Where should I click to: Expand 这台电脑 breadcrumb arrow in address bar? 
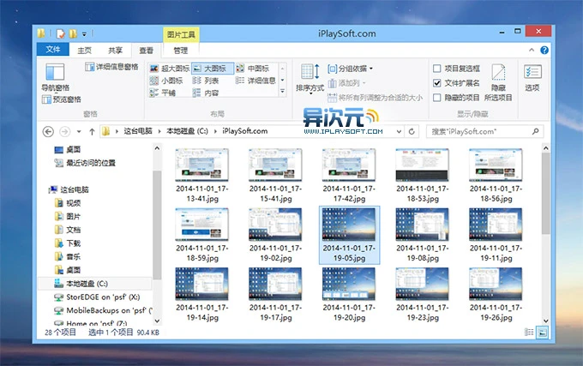[159, 131]
